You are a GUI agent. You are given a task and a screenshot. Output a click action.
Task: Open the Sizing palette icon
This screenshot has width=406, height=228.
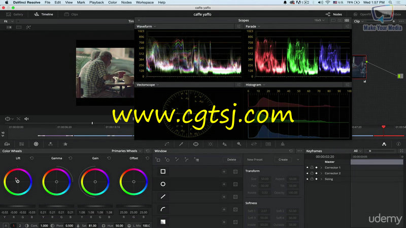click(x=254, y=144)
